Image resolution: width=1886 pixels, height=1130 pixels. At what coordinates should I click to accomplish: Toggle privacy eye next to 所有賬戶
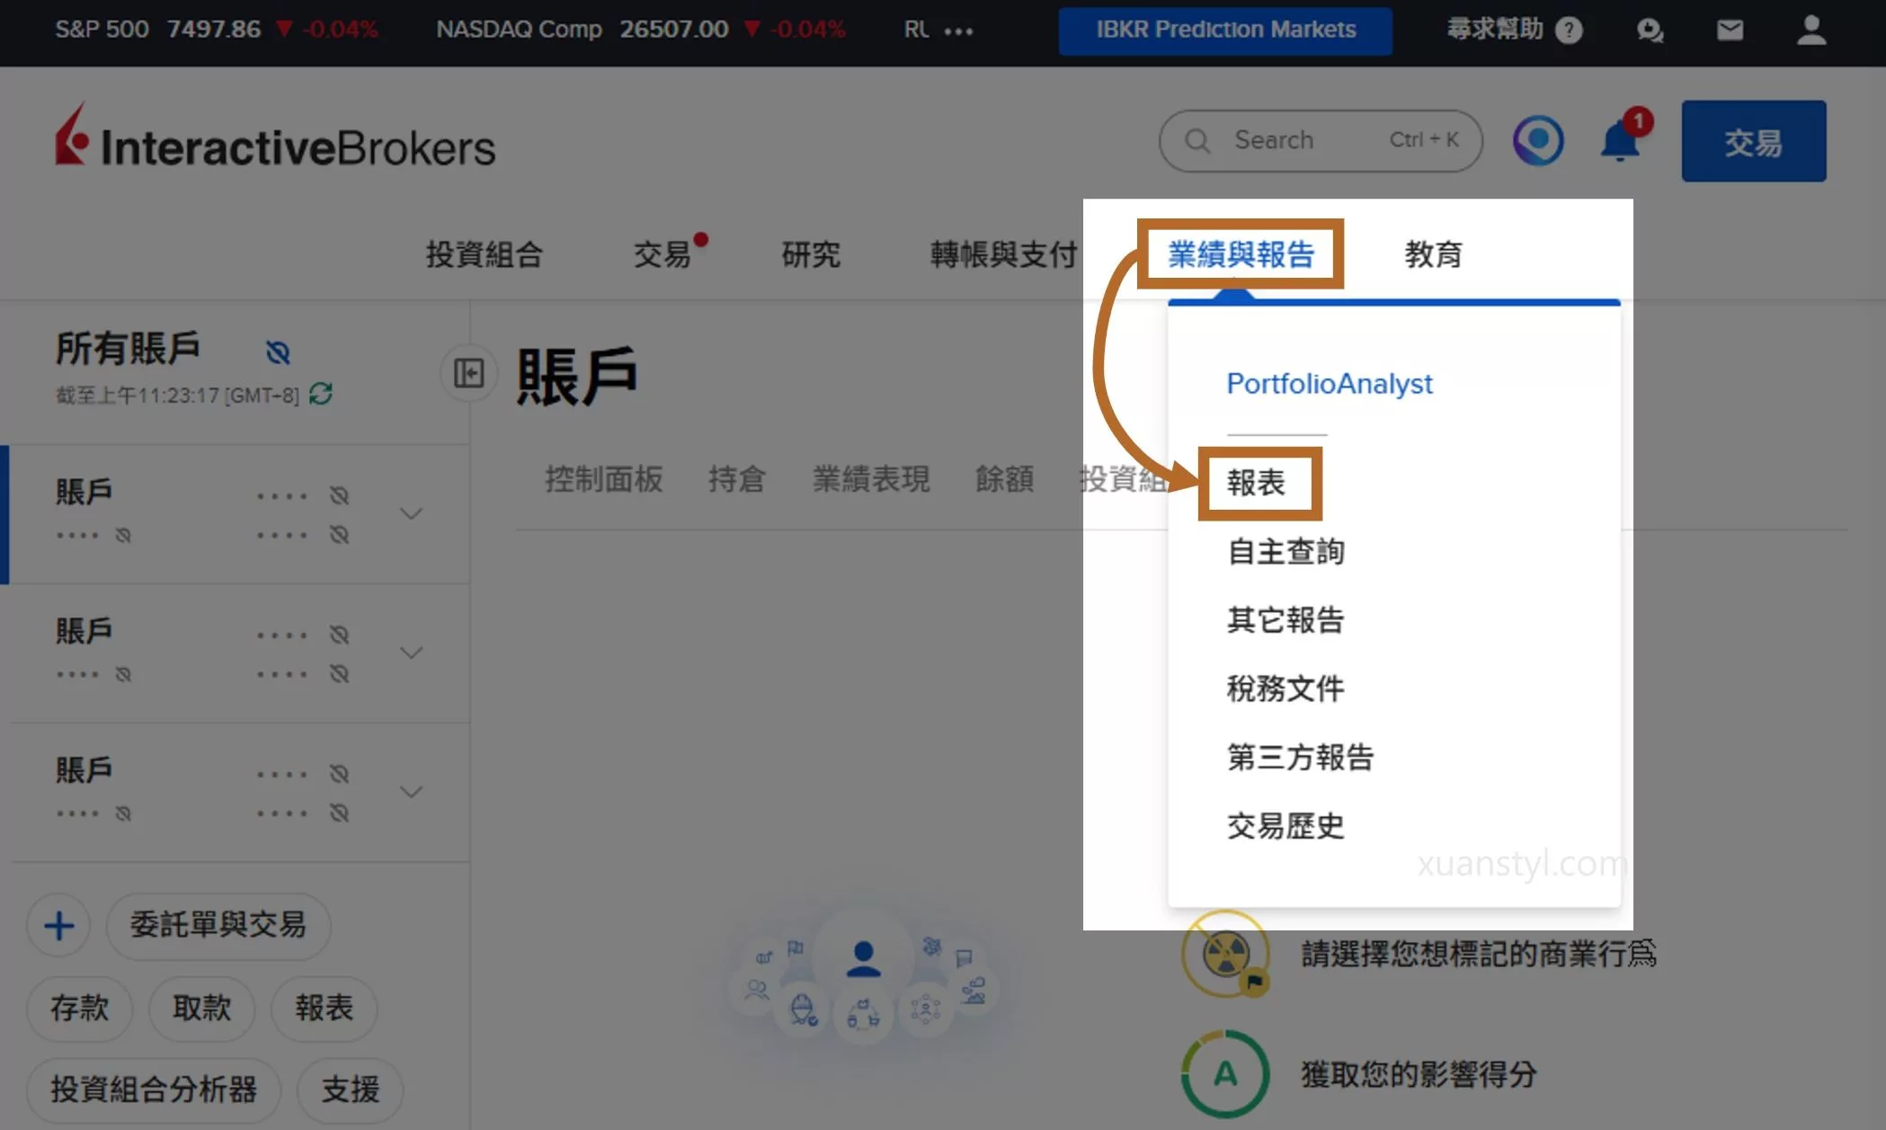pos(278,352)
